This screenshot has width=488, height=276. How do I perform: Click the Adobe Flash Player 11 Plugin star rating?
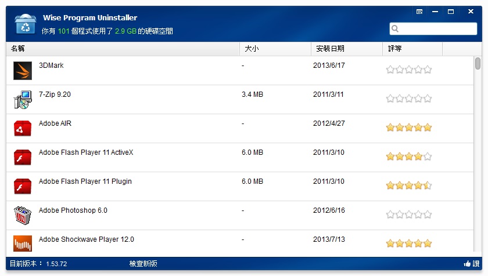point(409,186)
